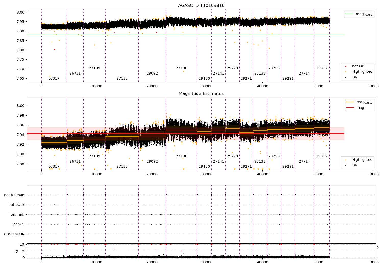This screenshot has width=383, height=268.
Task: Click obsid label 29291 in Magnitude Estimates plot
Action: (x=288, y=167)
